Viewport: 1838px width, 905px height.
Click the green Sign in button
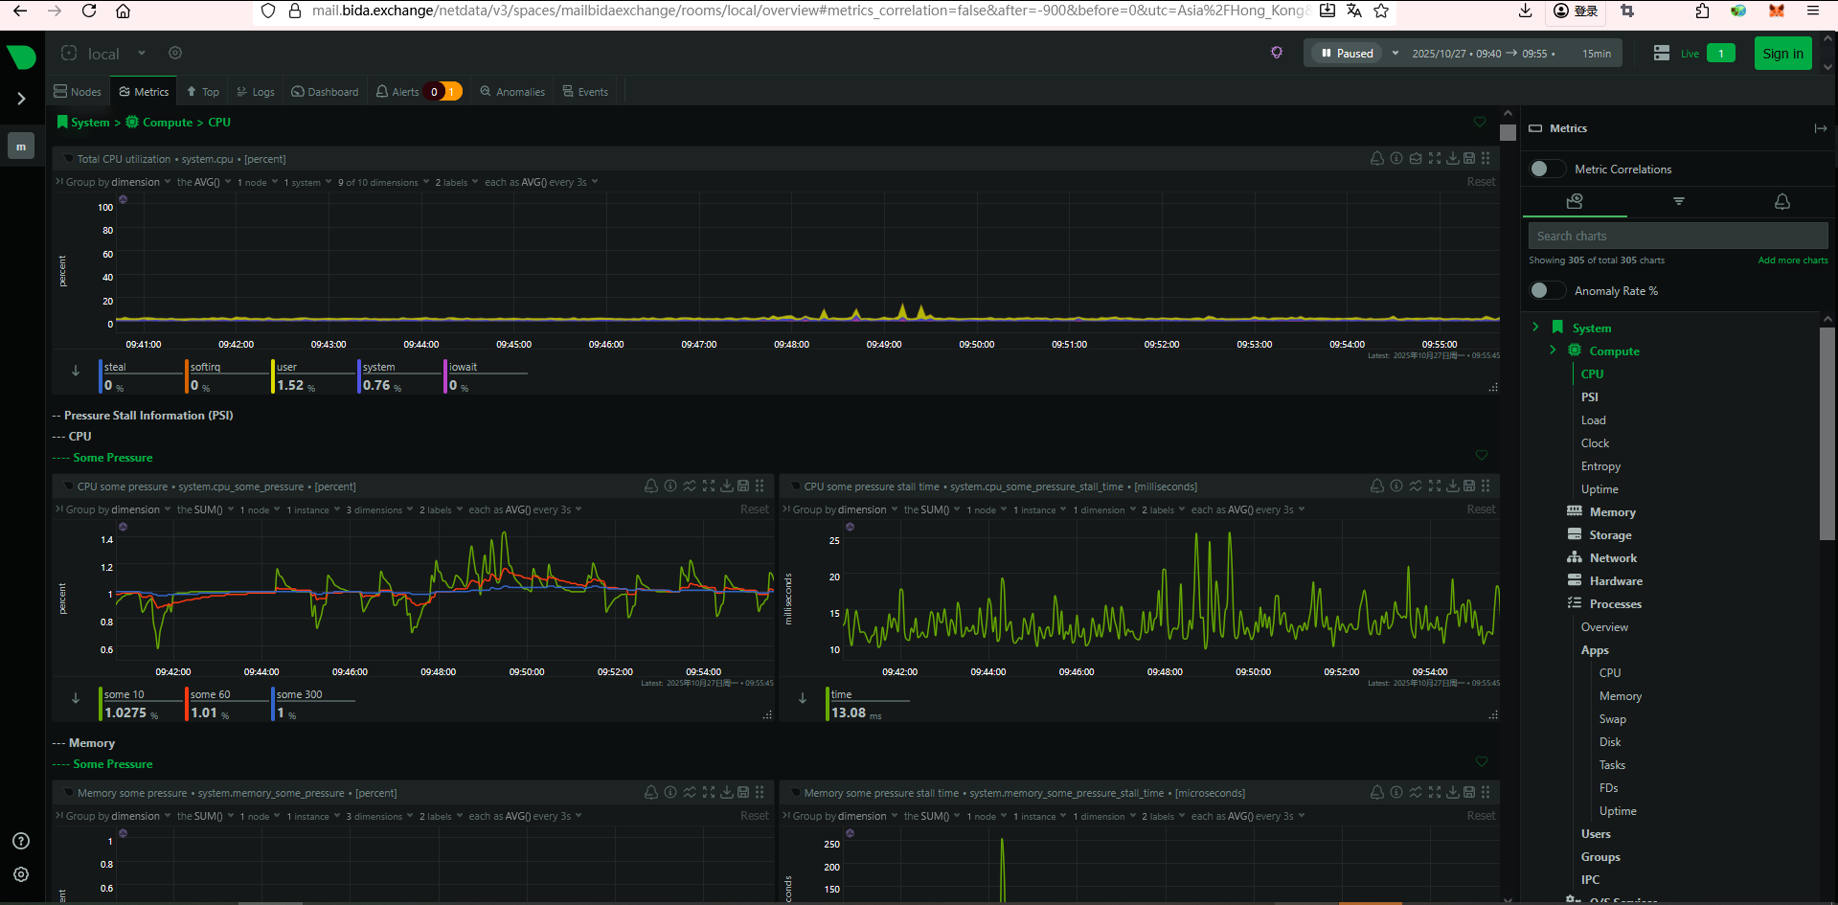(x=1782, y=54)
